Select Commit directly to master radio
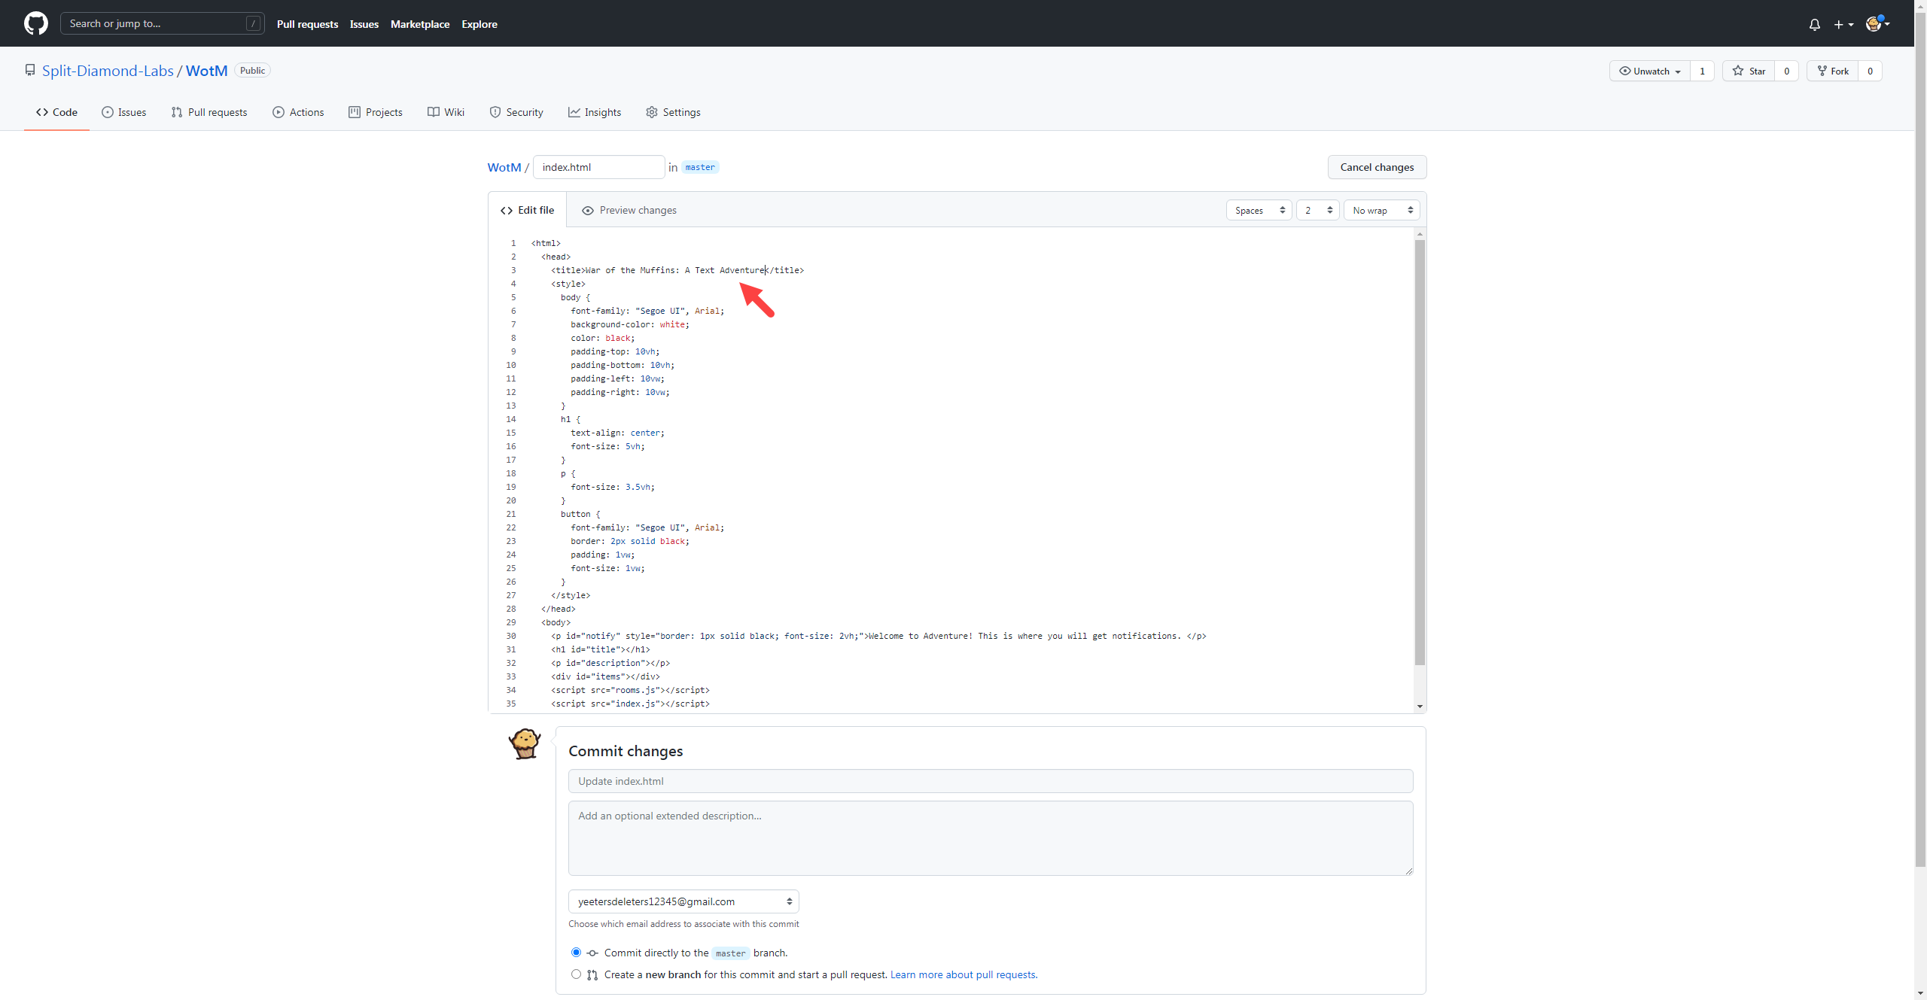This screenshot has width=1927, height=1000. [576, 953]
